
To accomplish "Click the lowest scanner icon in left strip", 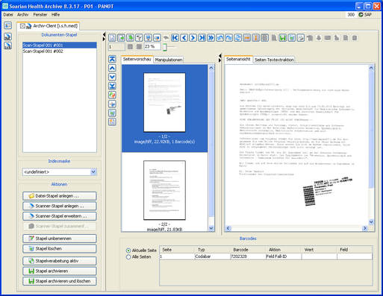I will coord(7,45).
